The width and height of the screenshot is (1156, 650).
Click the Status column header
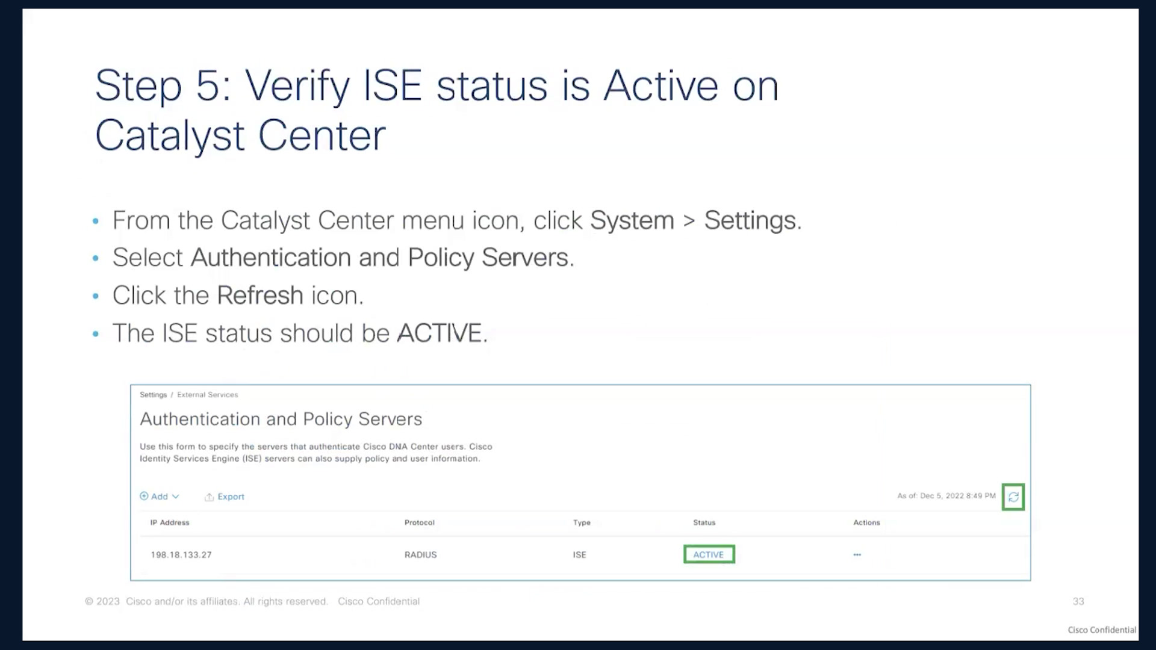click(x=704, y=522)
